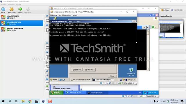Switch to the Detalles view button
The width and height of the screenshot is (186, 104).
(x=165, y=10)
